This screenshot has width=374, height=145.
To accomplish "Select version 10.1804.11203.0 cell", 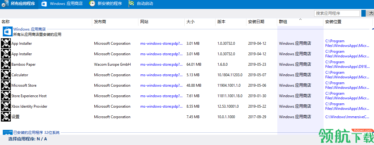I will [x=230, y=75].
